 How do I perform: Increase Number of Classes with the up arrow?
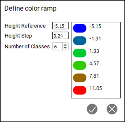click(x=65, y=45)
